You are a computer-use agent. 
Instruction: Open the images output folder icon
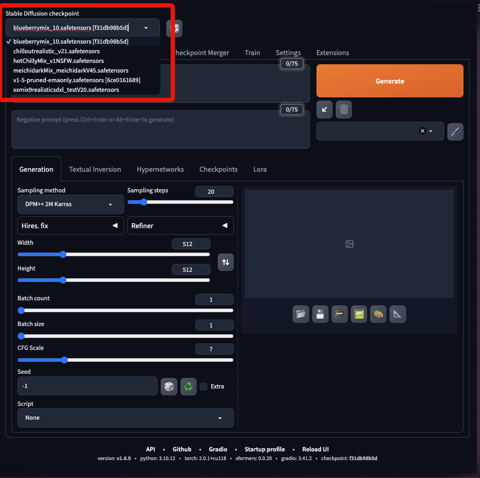click(300, 314)
